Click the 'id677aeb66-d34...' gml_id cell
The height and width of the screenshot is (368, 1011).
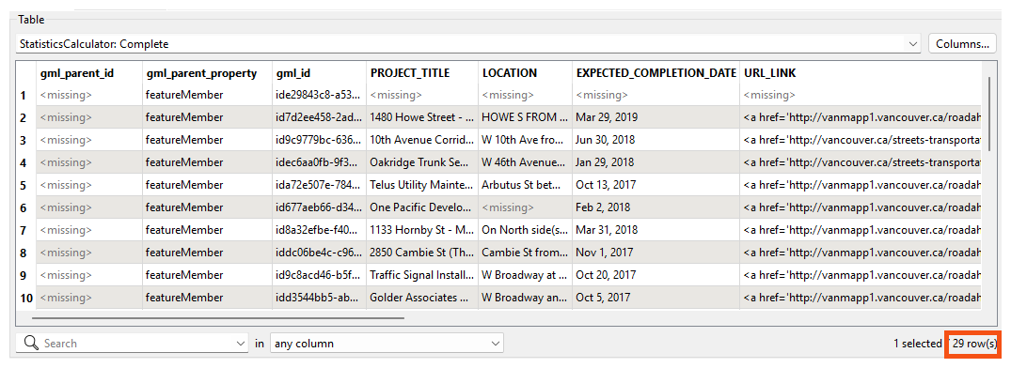319,207
